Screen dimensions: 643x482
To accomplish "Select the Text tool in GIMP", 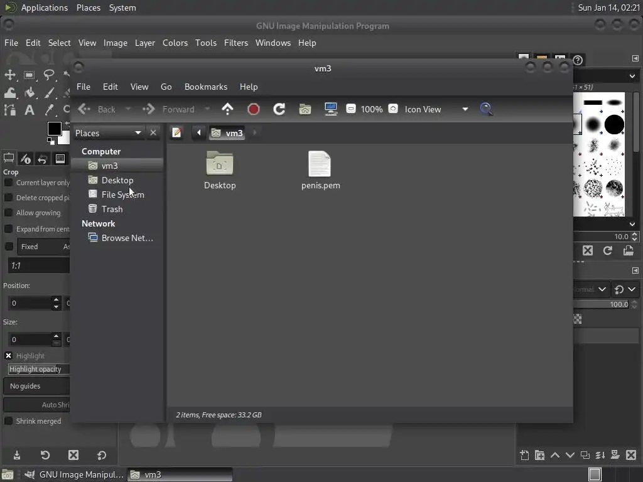I will [29, 110].
